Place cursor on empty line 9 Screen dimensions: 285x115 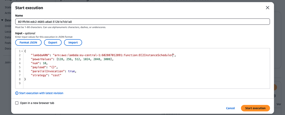82,83
